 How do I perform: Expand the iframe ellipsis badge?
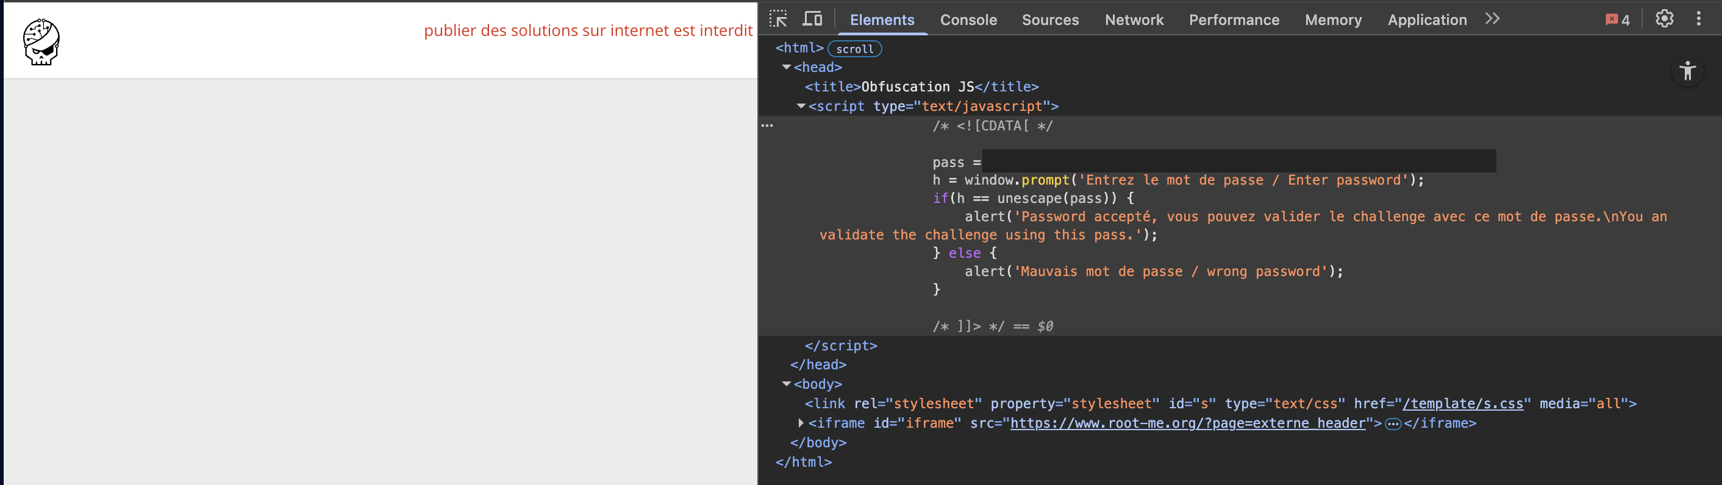(1393, 423)
